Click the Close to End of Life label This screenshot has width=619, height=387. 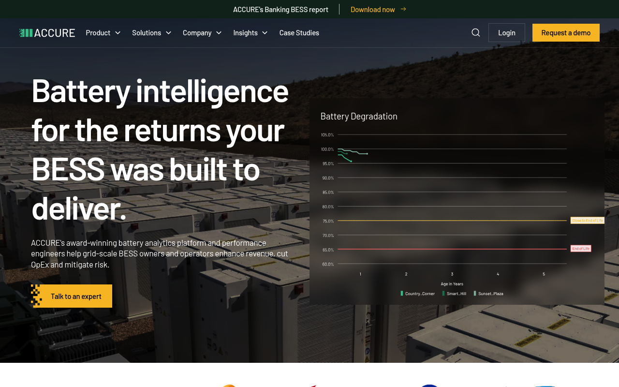click(588, 220)
